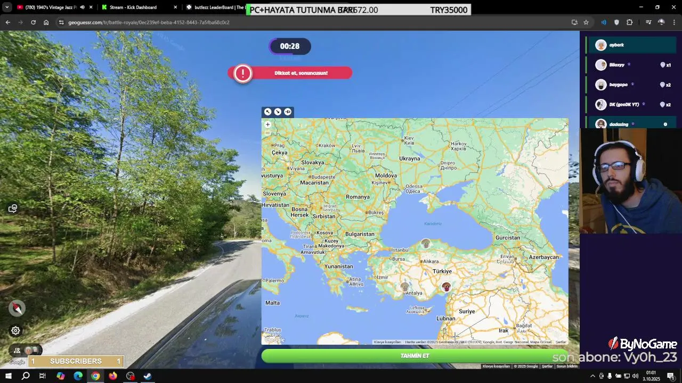Click the compass in street view
The height and width of the screenshot is (383, 682).
17,308
